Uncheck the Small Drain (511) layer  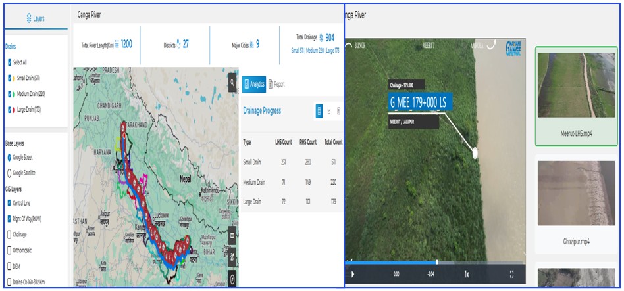9,78
